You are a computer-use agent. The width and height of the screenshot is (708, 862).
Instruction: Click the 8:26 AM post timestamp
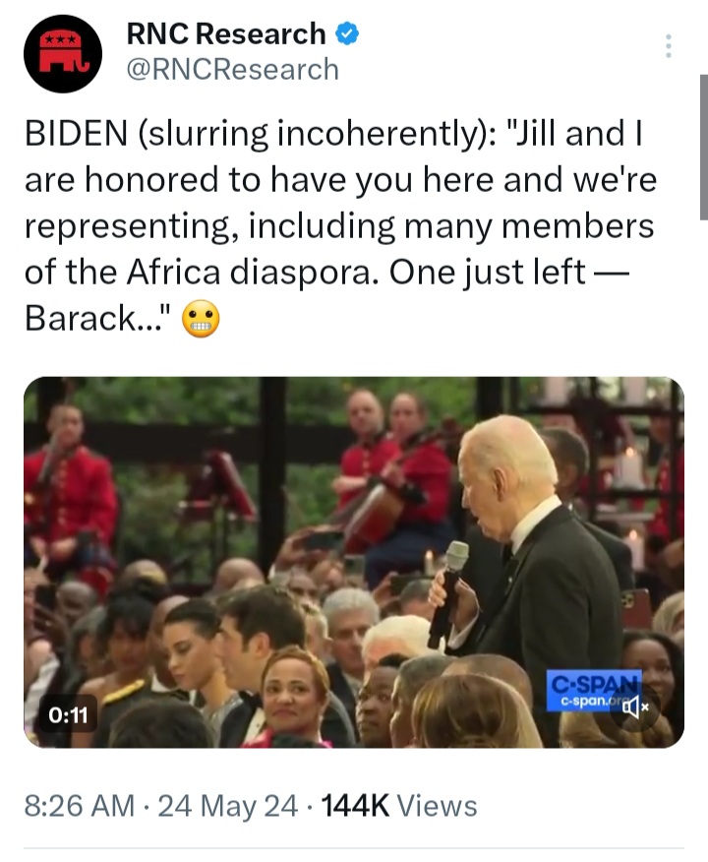click(79, 807)
